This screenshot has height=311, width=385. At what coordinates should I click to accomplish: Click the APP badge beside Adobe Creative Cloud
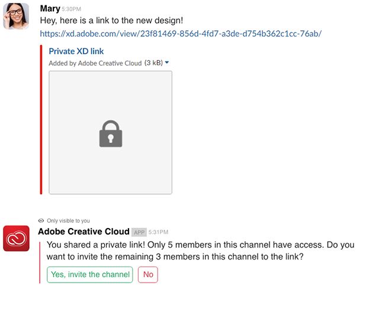[x=139, y=232]
